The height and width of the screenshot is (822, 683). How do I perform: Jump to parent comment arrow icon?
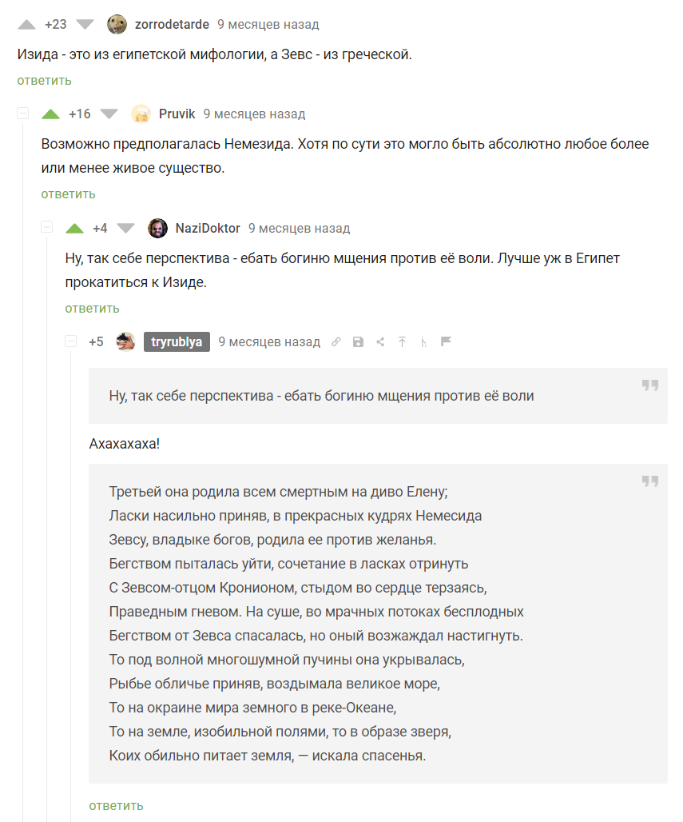pos(403,342)
